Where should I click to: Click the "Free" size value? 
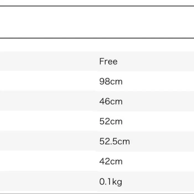coord(108,61)
